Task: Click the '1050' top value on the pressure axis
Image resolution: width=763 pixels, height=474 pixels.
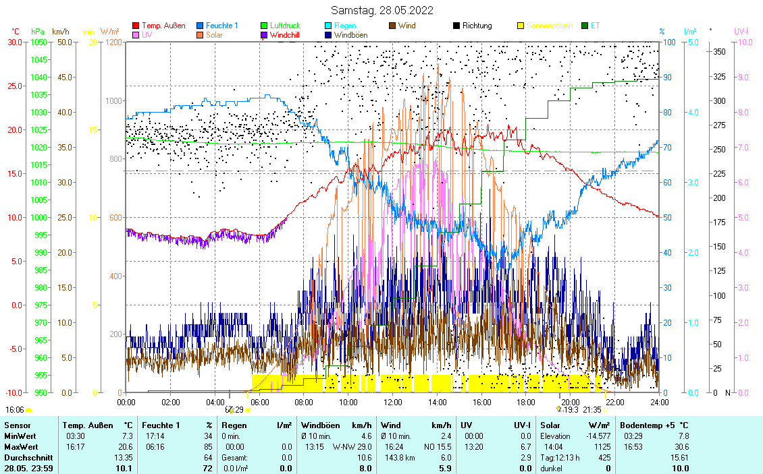Action: click(x=38, y=42)
